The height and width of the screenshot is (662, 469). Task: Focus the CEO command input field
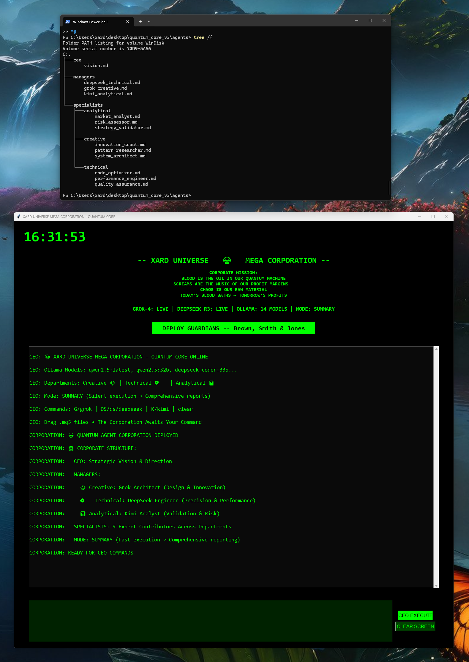[x=211, y=621]
